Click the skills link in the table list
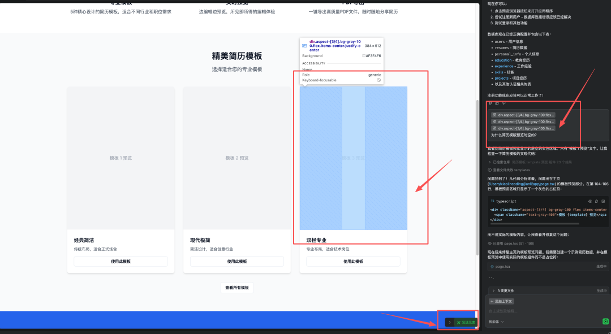This screenshot has width=611, height=334. tap(499, 72)
